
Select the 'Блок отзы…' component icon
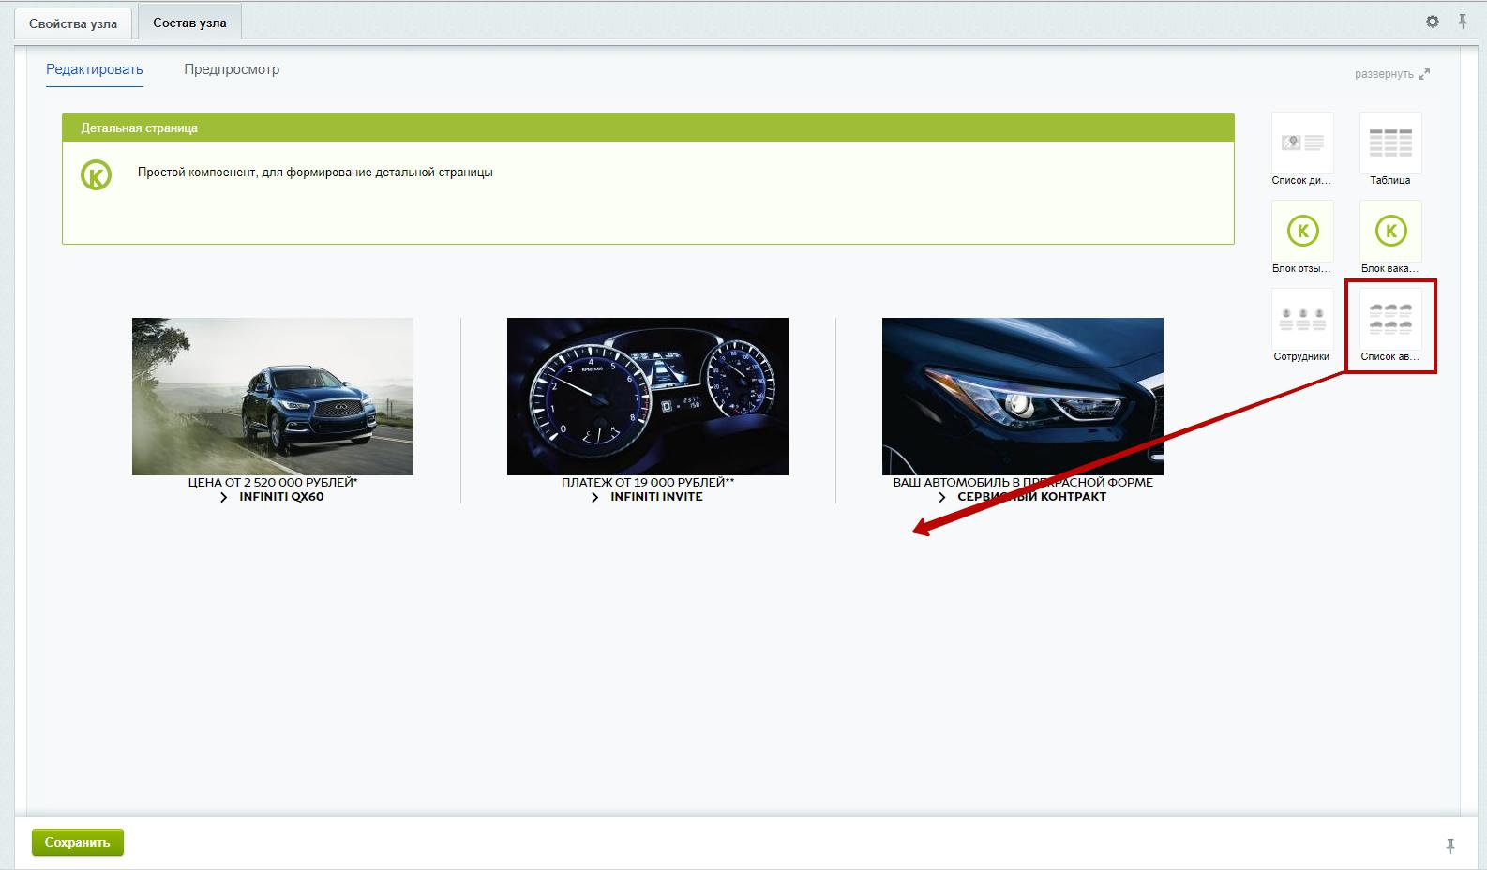coord(1302,231)
